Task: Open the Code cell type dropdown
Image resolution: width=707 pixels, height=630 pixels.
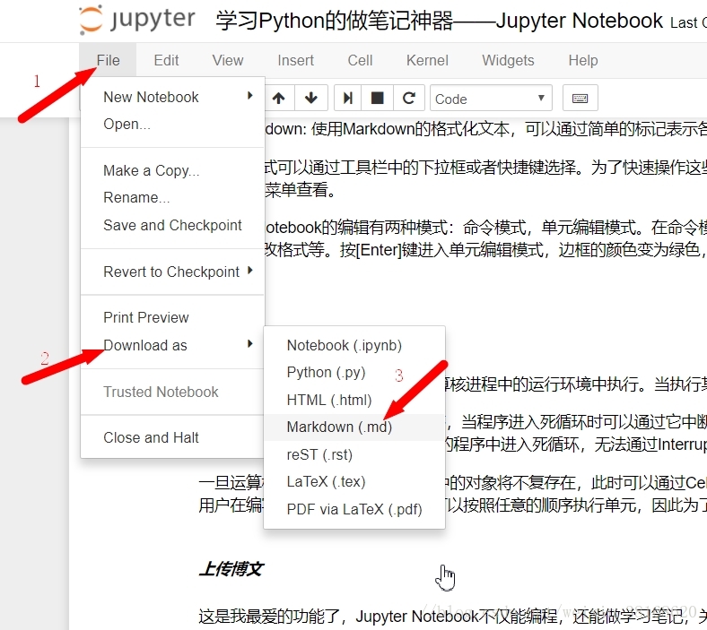Action: (491, 98)
